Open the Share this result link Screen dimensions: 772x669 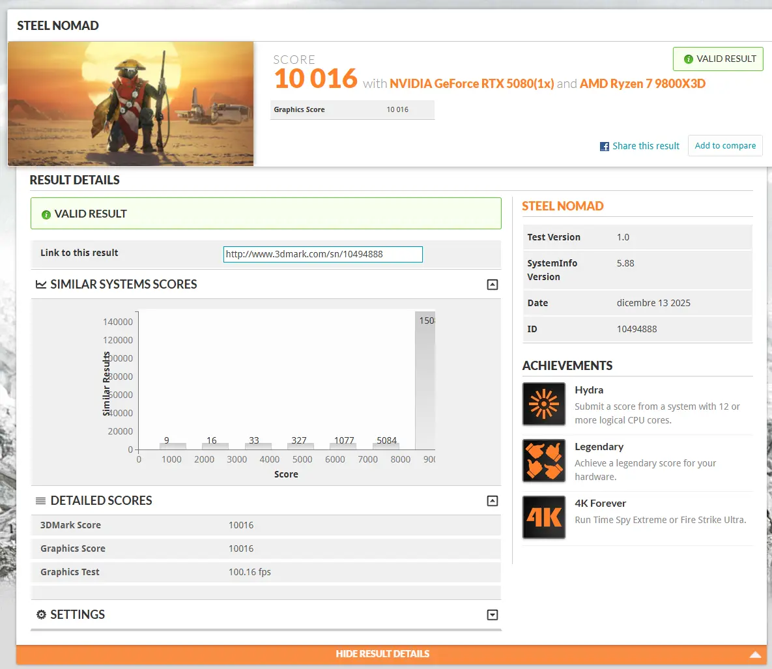point(646,147)
